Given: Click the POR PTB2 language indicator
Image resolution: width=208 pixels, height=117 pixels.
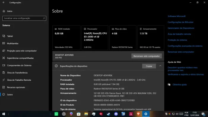Looking at the screenshot, I should point(187,114).
